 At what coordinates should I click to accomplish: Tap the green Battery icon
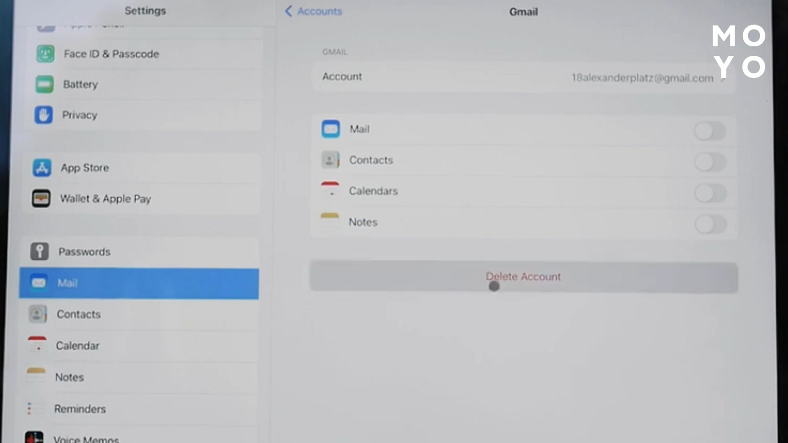point(44,84)
